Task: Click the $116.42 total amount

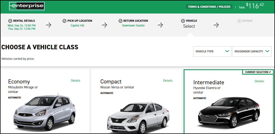Action: [255, 6]
